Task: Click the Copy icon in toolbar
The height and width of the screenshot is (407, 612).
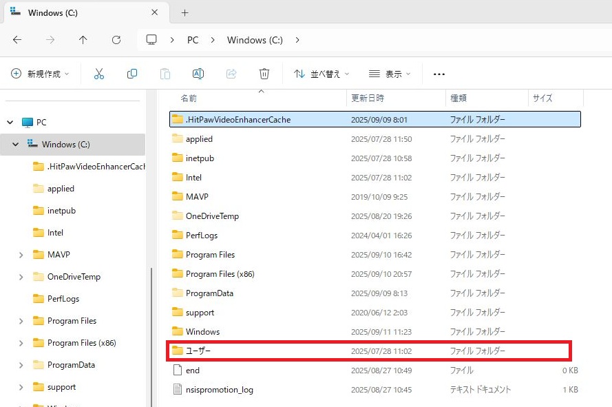Action: pyautogui.click(x=132, y=74)
